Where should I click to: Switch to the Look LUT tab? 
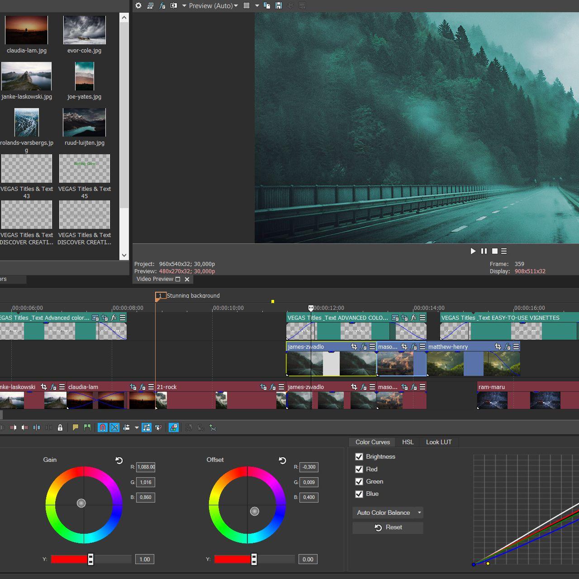[x=438, y=442]
